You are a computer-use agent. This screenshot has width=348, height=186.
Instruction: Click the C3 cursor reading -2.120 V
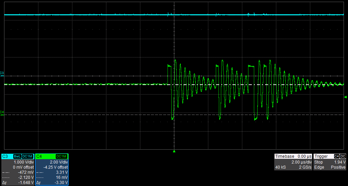coord(26,177)
